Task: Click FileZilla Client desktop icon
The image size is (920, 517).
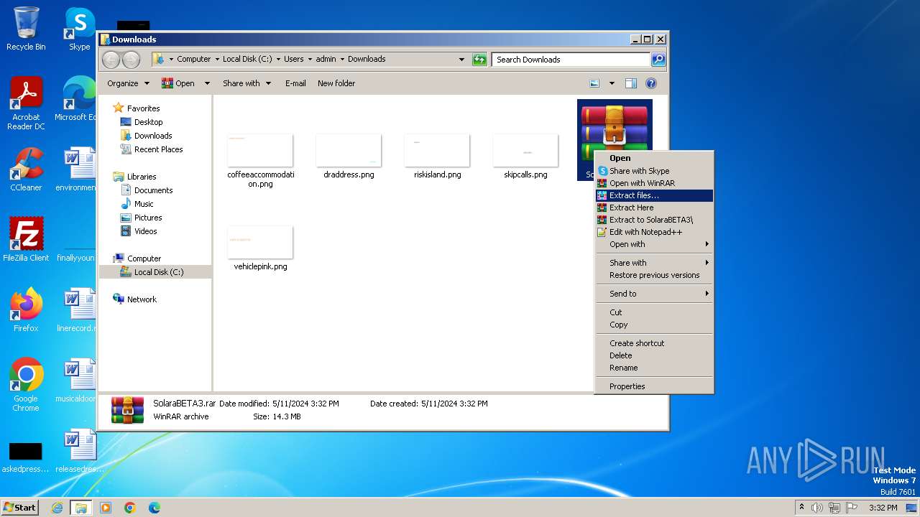Action: pyautogui.click(x=26, y=239)
